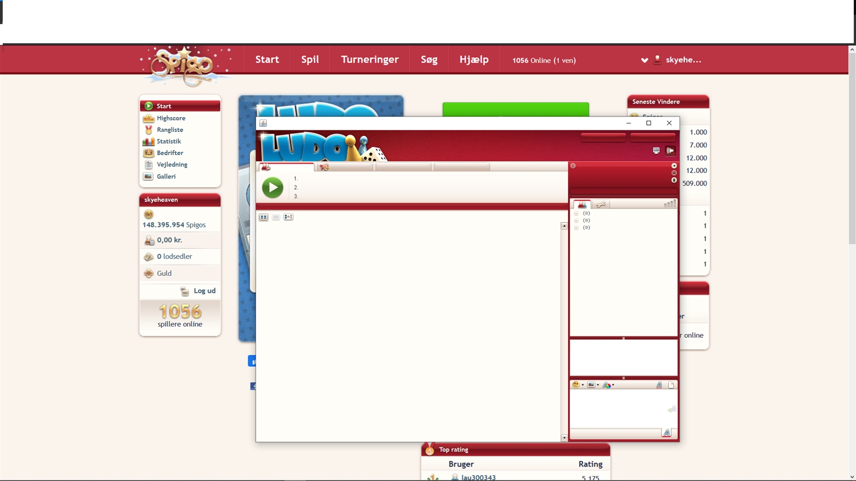Open Bedrifter achievements in the sidebar
The image size is (856, 481).
click(x=170, y=153)
